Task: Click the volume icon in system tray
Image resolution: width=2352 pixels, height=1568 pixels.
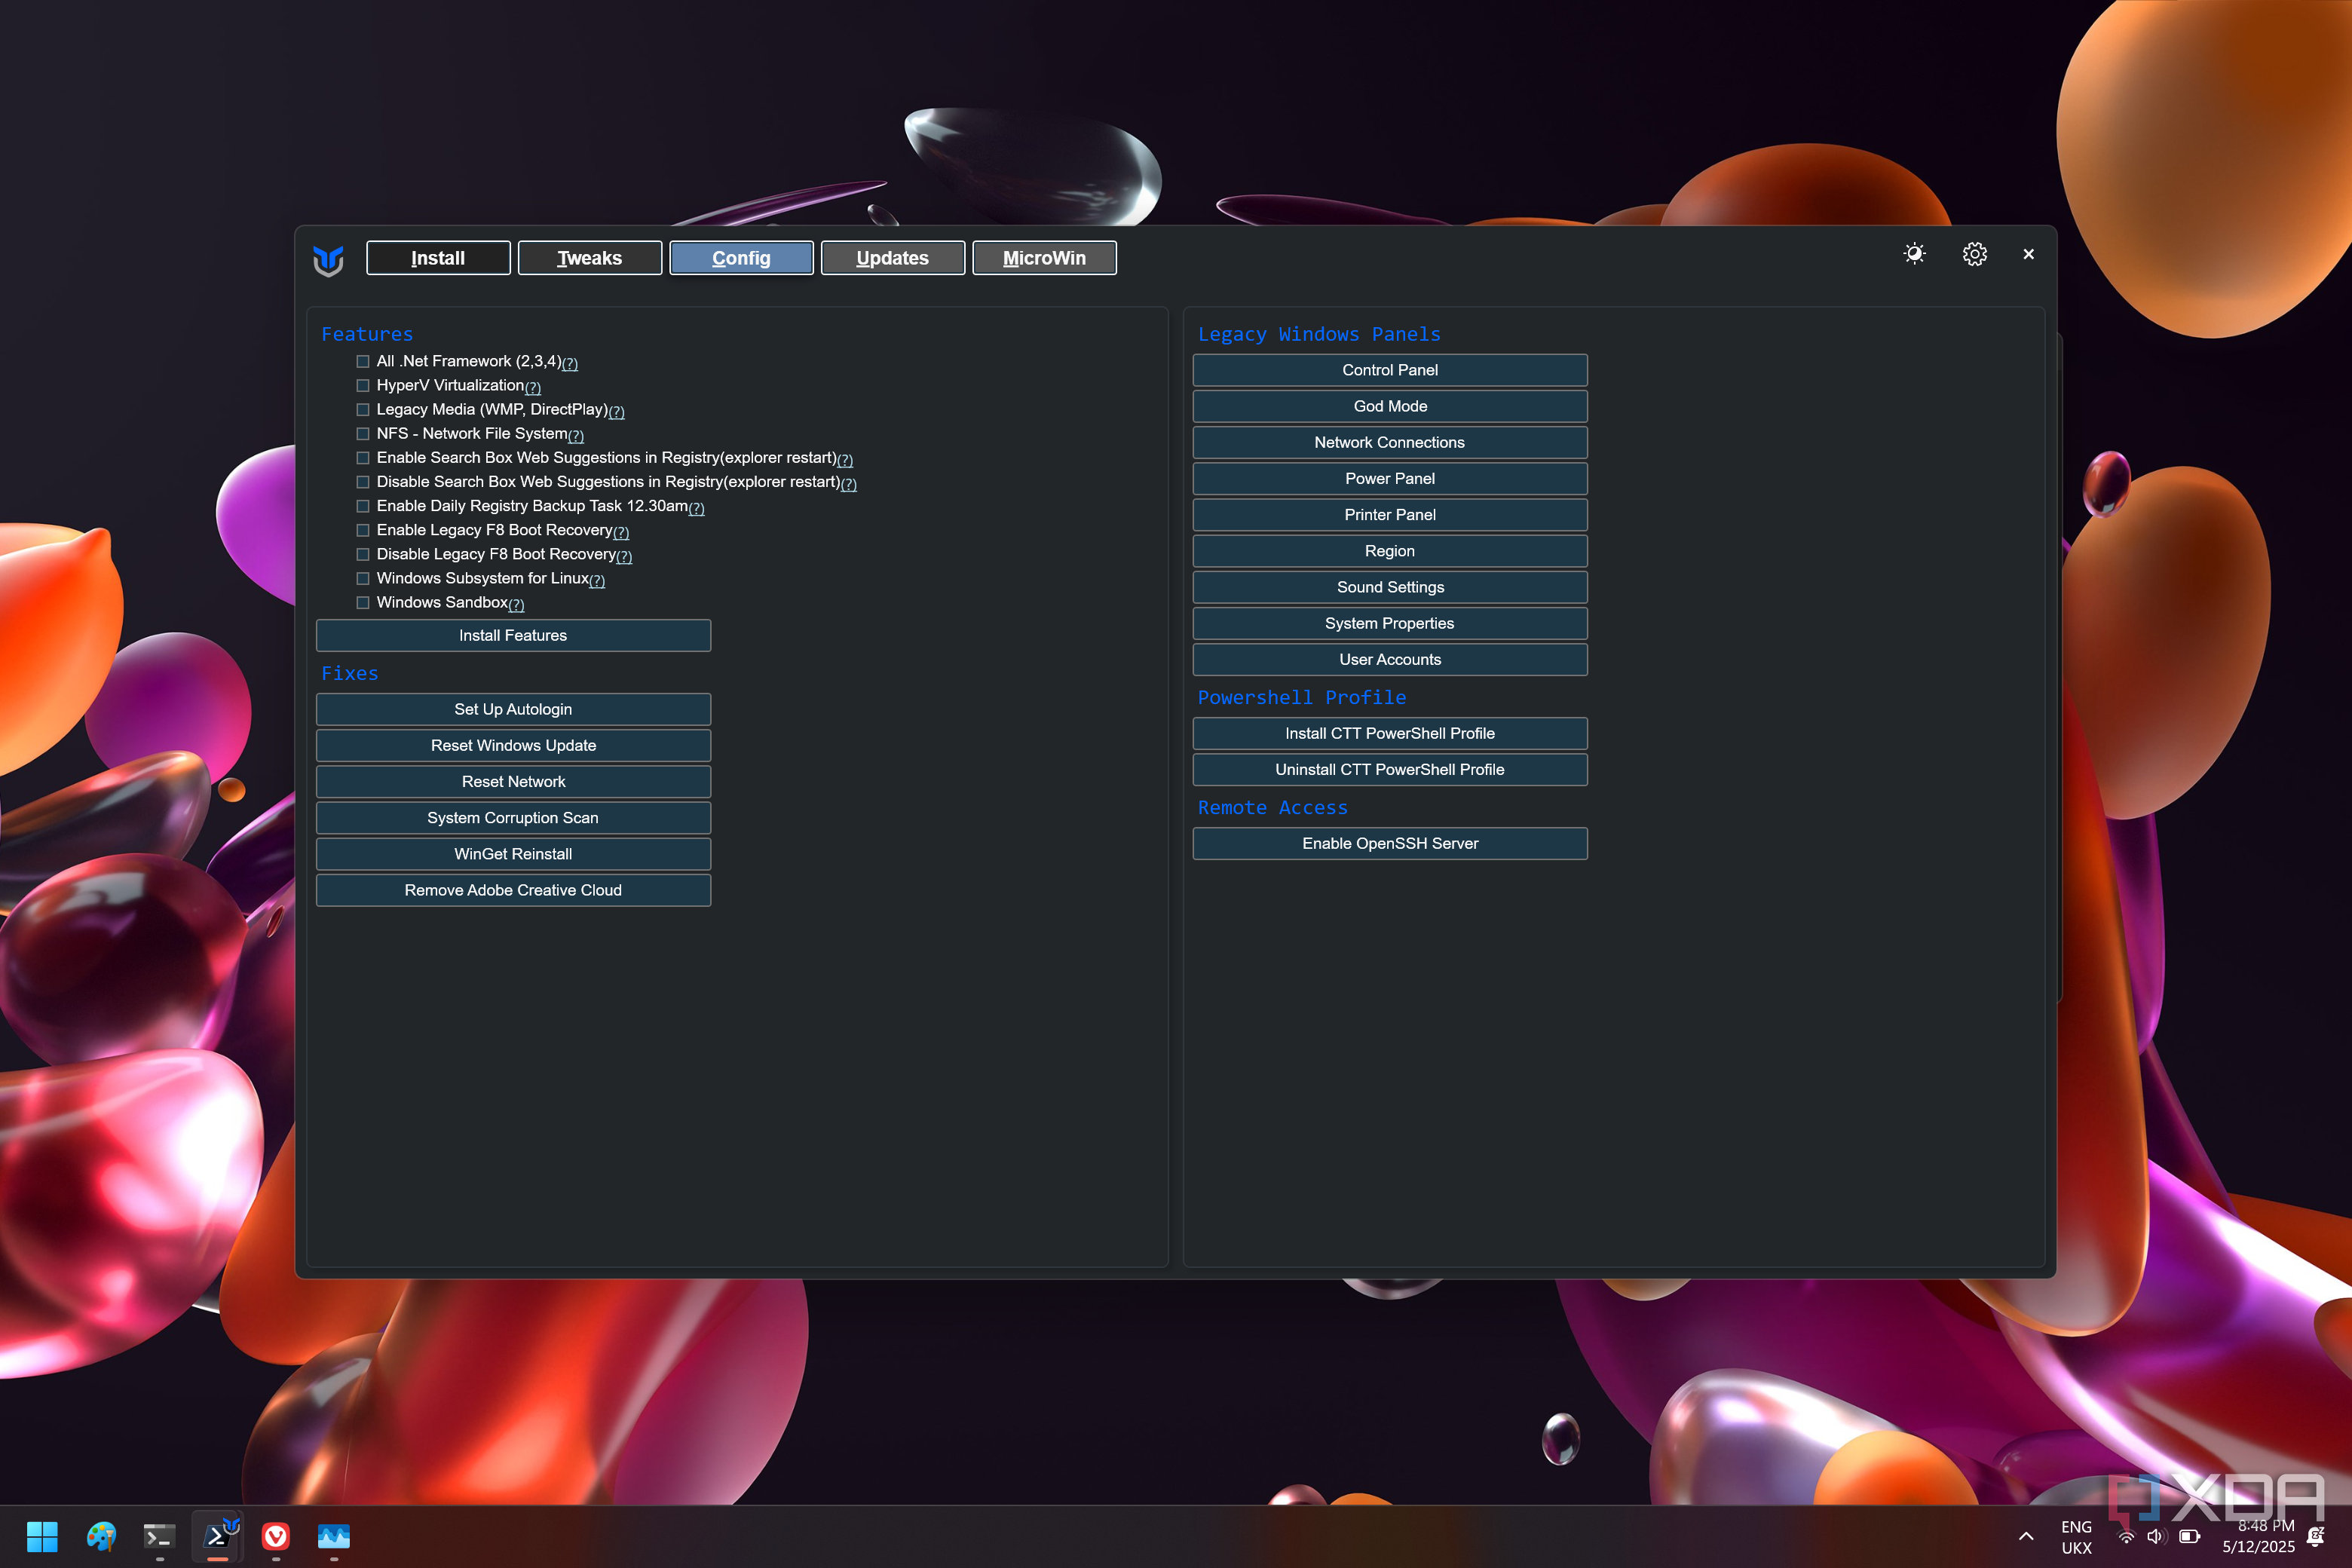Action: click(x=2155, y=1537)
